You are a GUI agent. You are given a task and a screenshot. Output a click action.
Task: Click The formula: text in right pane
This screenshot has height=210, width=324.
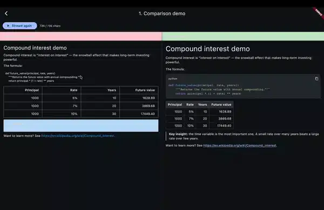[175, 69]
